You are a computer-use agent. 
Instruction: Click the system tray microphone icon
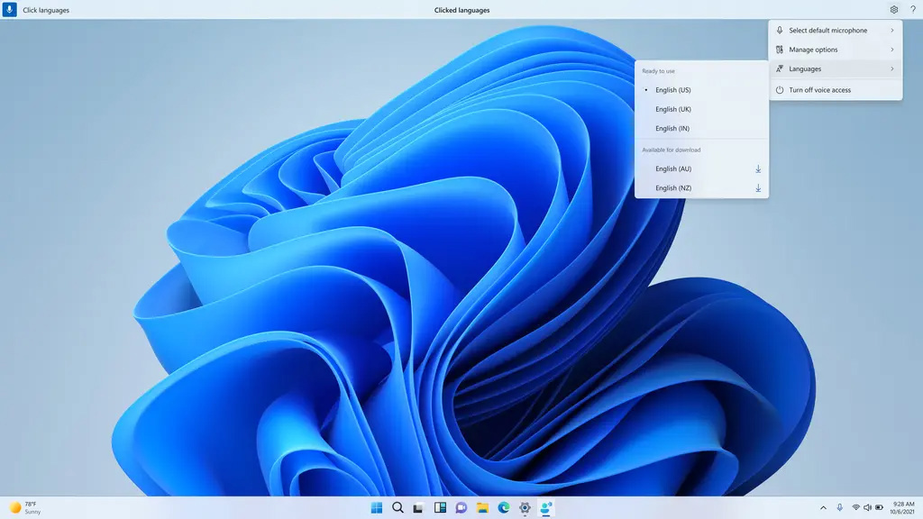tap(839, 507)
